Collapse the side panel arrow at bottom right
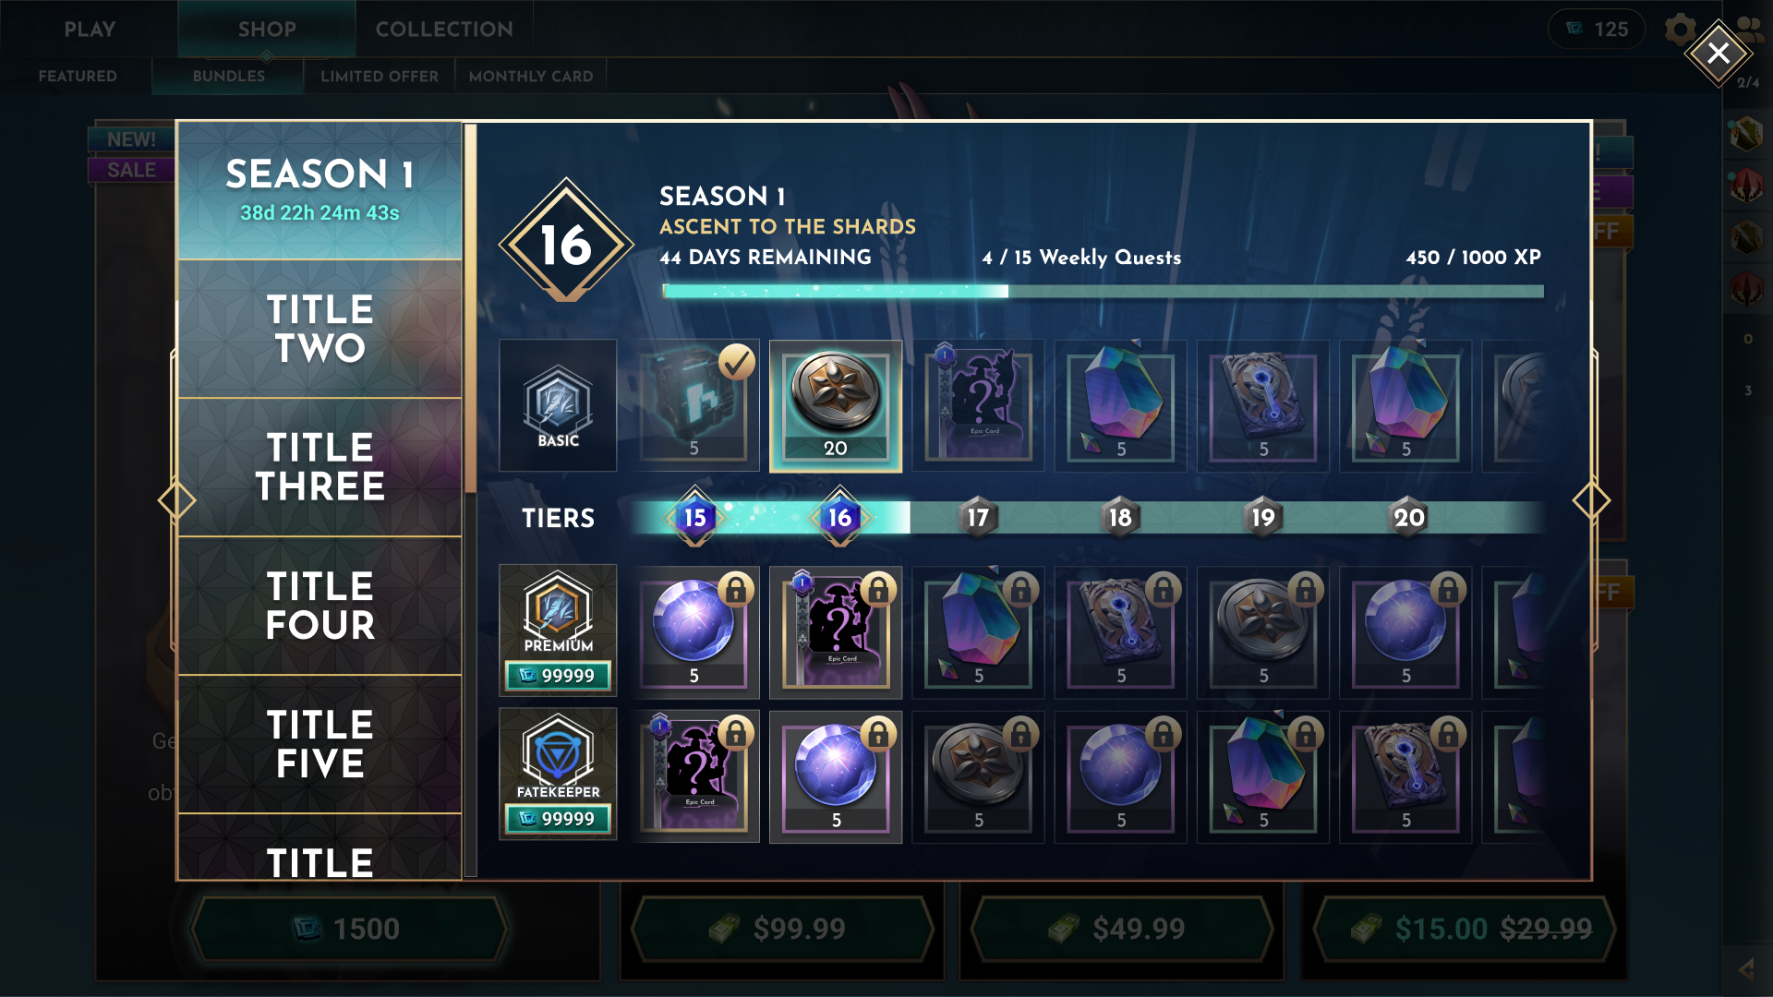Image resolution: width=1773 pixels, height=997 pixels. coord(1746,969)
